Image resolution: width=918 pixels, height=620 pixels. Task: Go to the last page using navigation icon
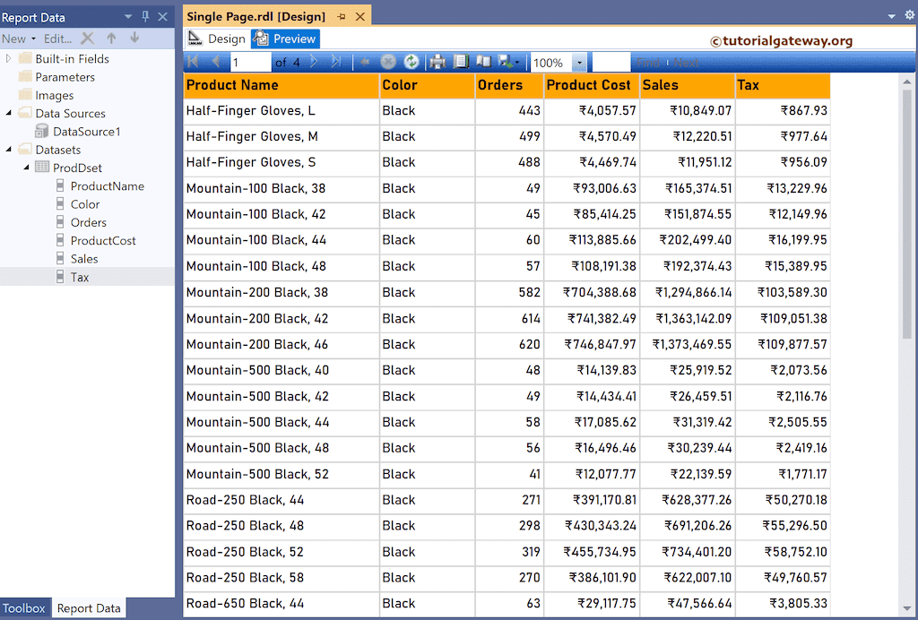pos(335,62)
